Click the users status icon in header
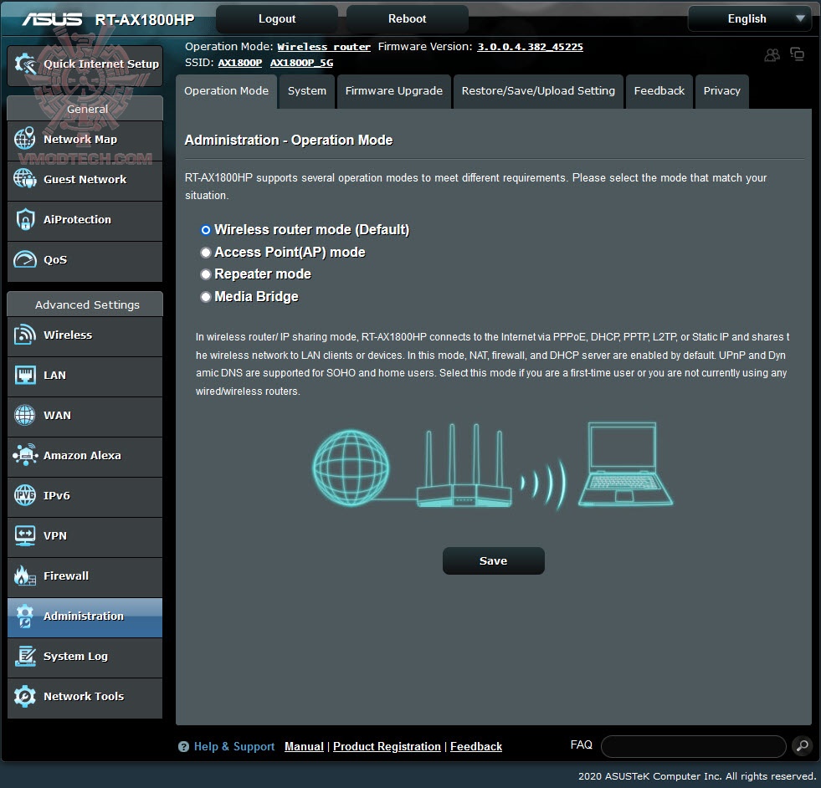 [772, 54]
